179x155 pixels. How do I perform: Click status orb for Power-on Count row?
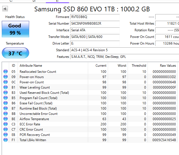(6, 82)
